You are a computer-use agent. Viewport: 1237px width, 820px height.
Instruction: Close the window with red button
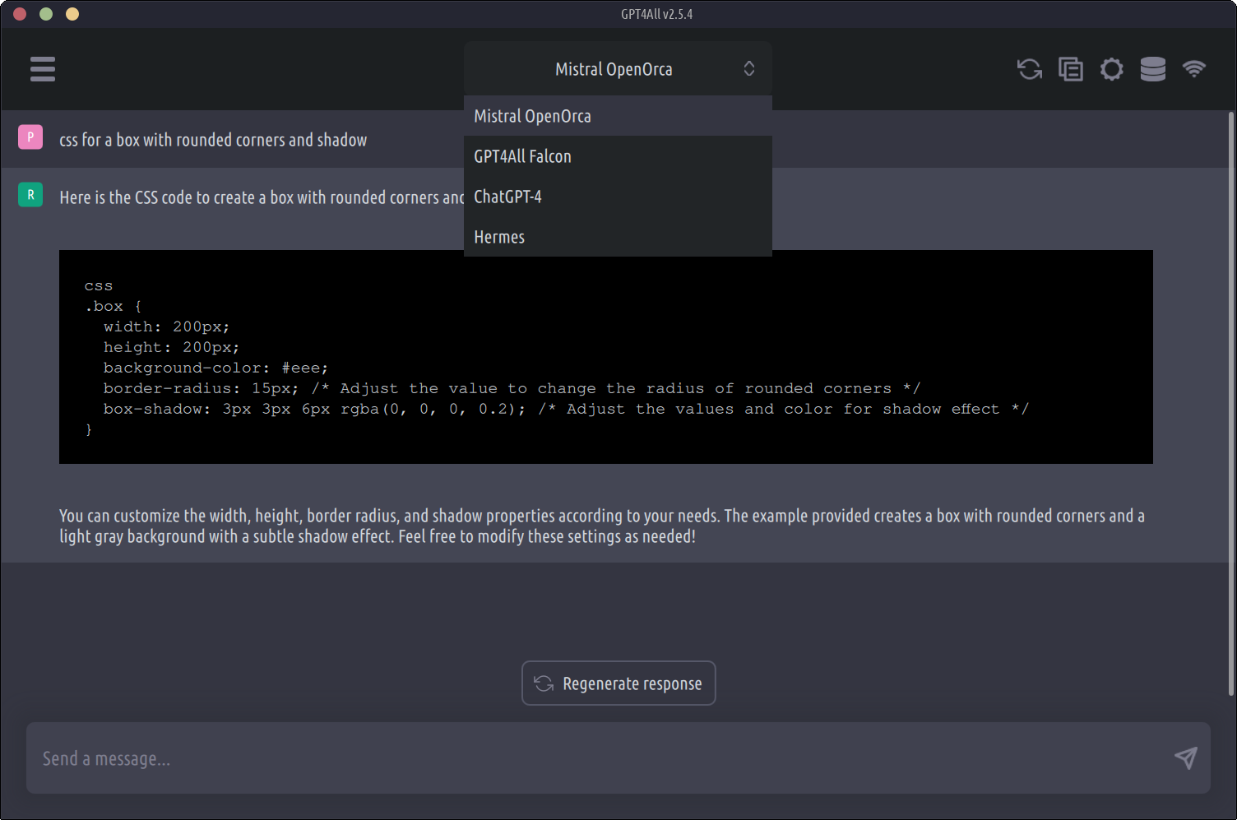pyautogui.click(x=20, y=14)
